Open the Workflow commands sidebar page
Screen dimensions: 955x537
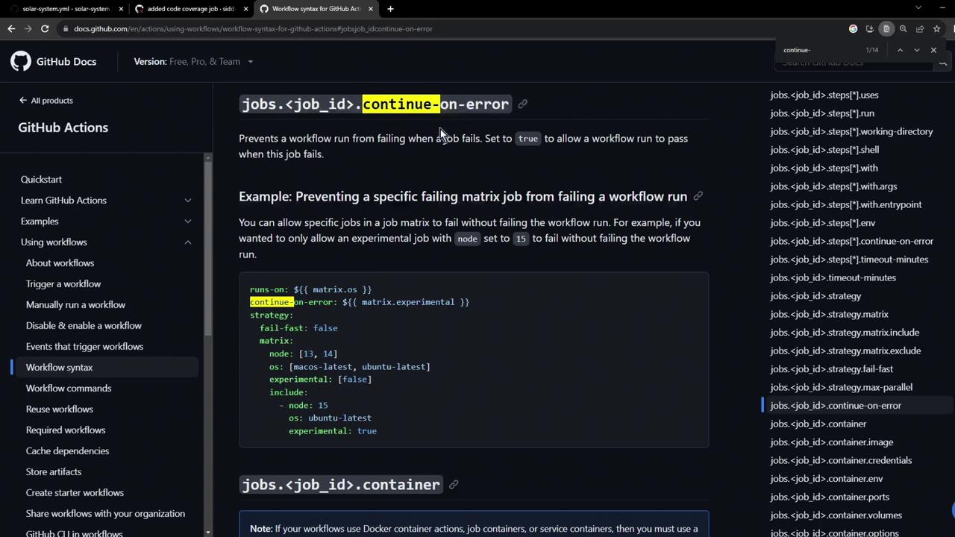tap(69, 389)
